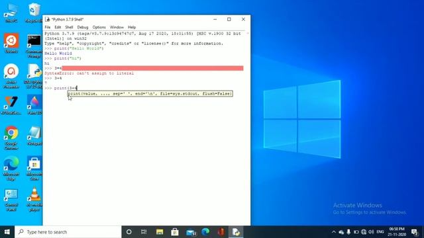Image resolution: width=424 pixels, height=238 pixels.
Task: Open the taskbar clock and date
Action: [397, 232]
